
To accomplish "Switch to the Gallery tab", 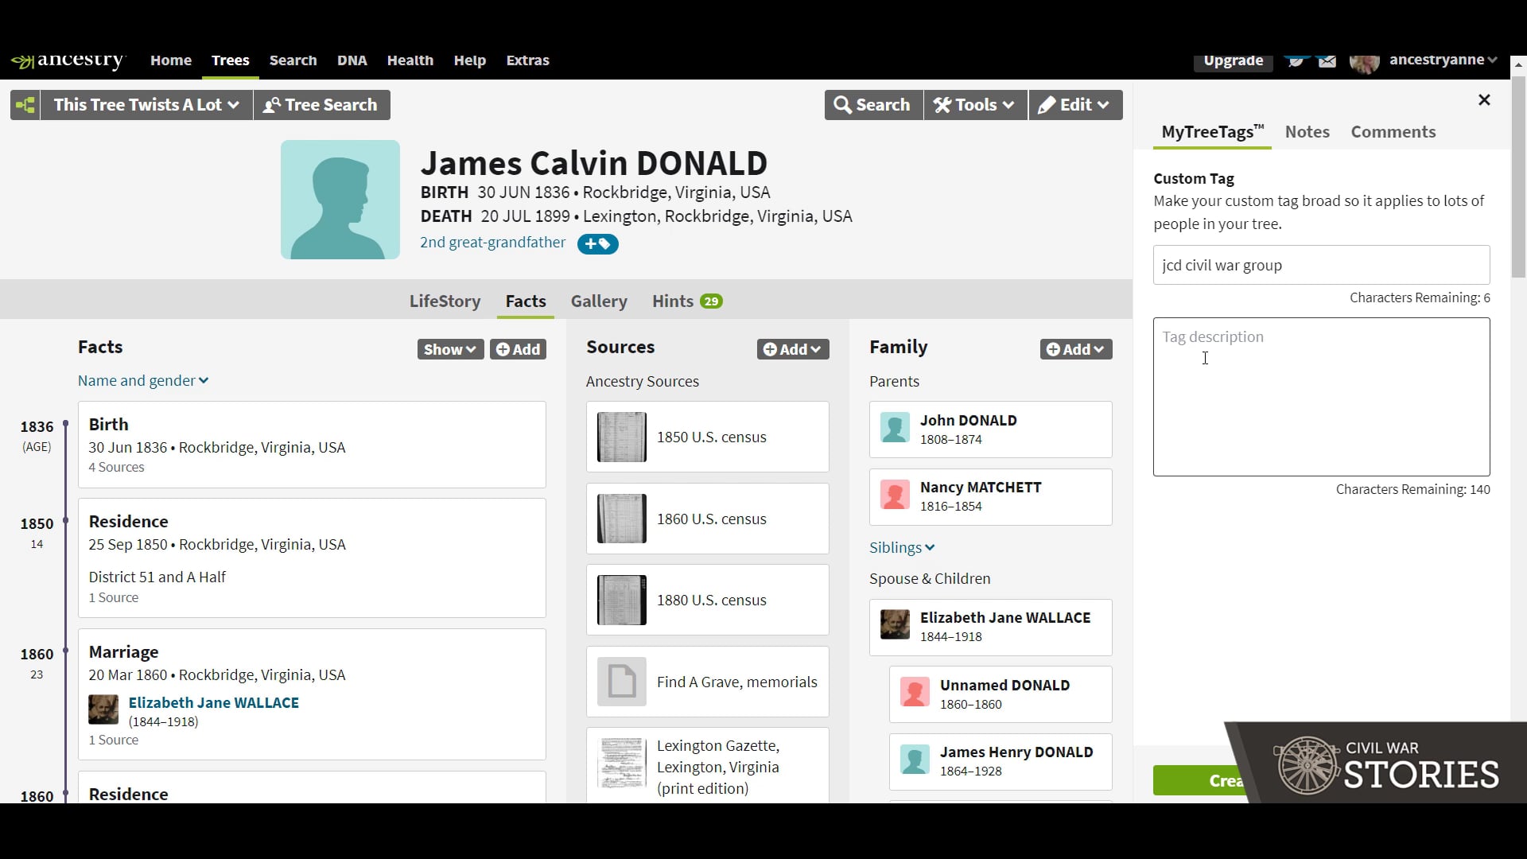I will coord(598,301).
